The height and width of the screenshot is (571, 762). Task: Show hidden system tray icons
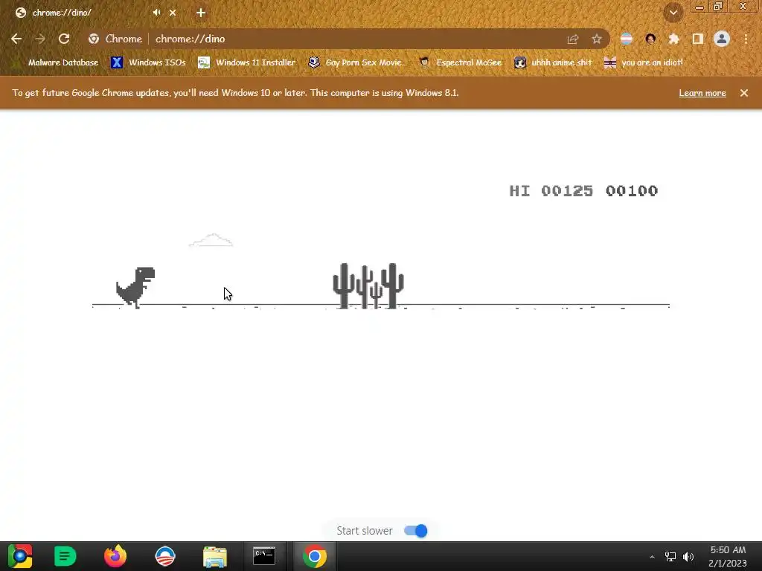pyautogui.click(x=652, y=557)
